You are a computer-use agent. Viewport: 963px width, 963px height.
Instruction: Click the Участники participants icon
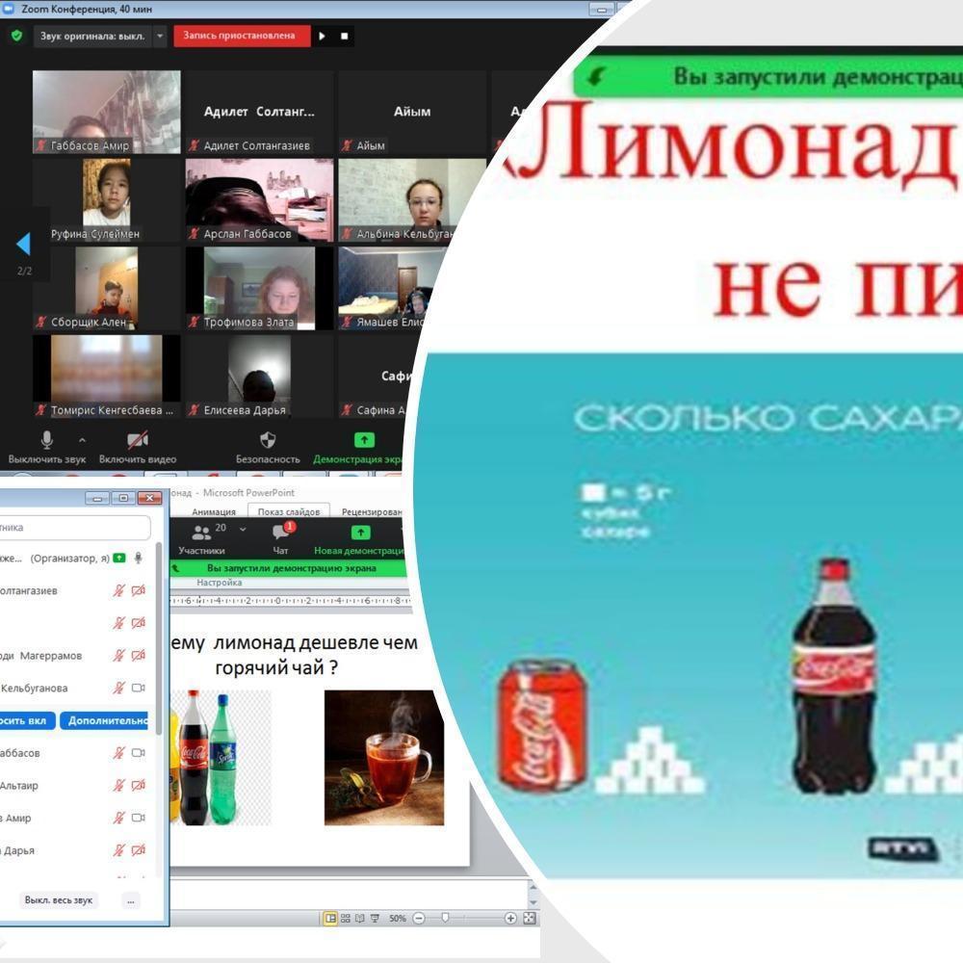tap(201, 533)
